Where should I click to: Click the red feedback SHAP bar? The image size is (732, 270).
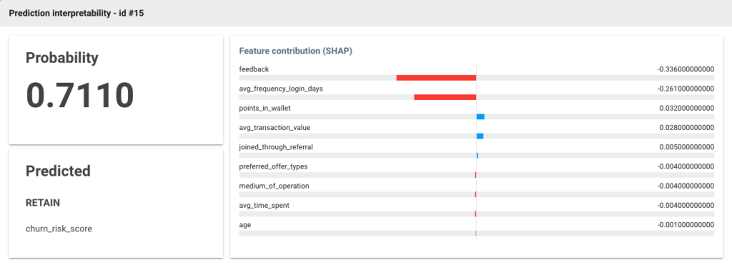[436, 78]
